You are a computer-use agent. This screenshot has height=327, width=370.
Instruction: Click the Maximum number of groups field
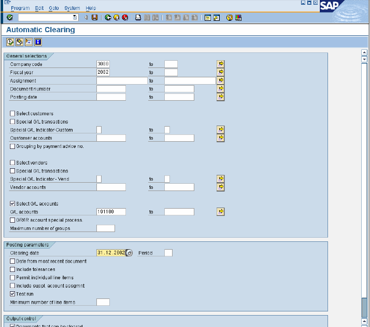tap(106, 228)
